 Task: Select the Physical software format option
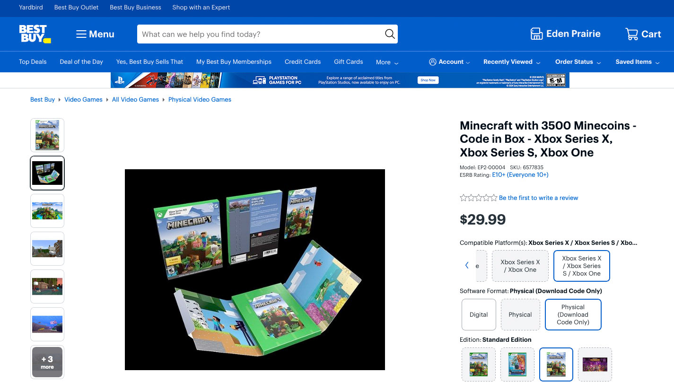point(520,314)
